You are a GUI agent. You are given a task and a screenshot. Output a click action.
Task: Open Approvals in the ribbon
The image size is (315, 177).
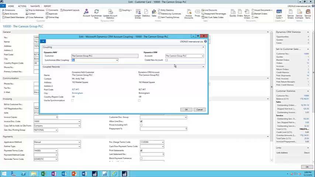tap(52, 14)
